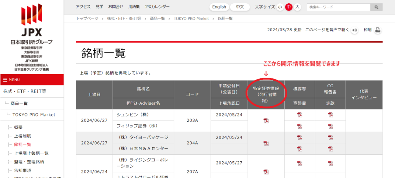The image size is (395, 178).
Task: Click the 代表インタビュー column header
Action: point(364,95)
